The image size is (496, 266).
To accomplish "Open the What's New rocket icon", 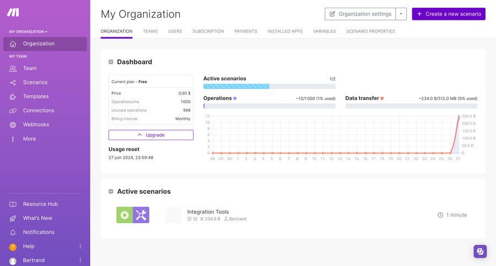I will click(x=13, y=218).
